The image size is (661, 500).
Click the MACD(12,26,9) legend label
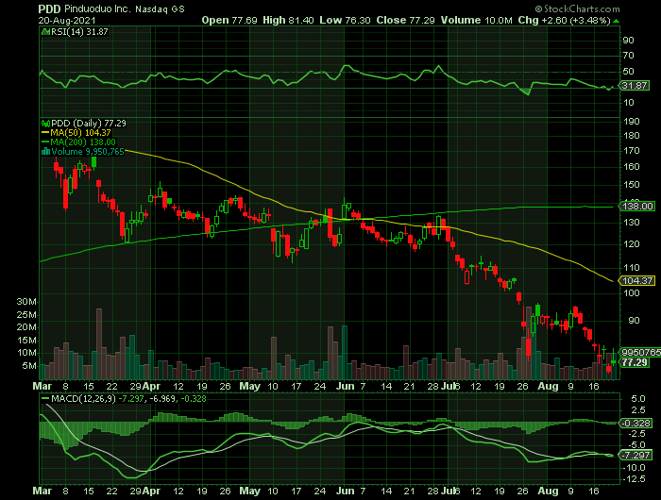pos(83,399)
